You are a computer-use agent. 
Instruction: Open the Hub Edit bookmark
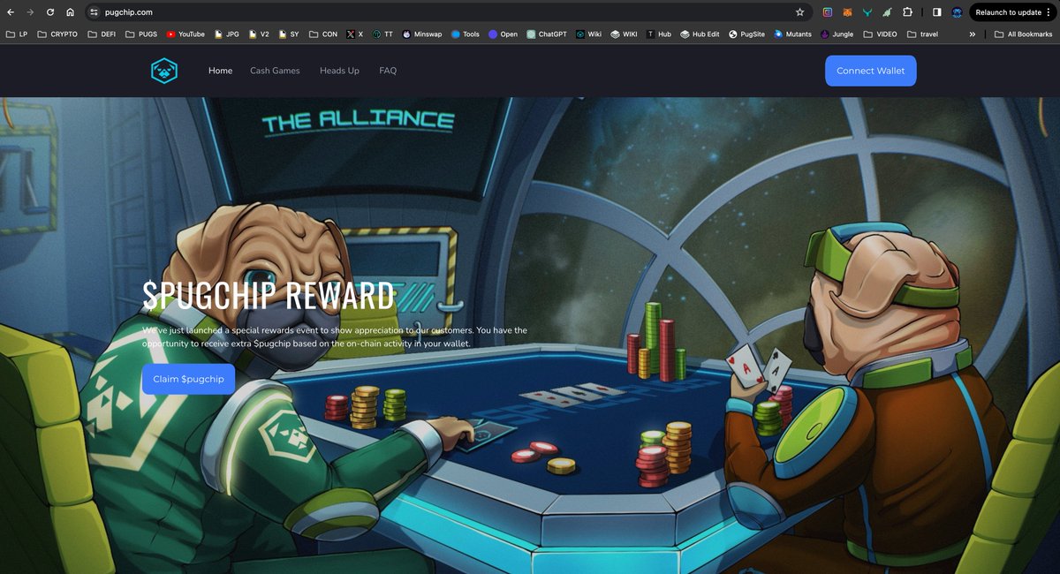700,34
